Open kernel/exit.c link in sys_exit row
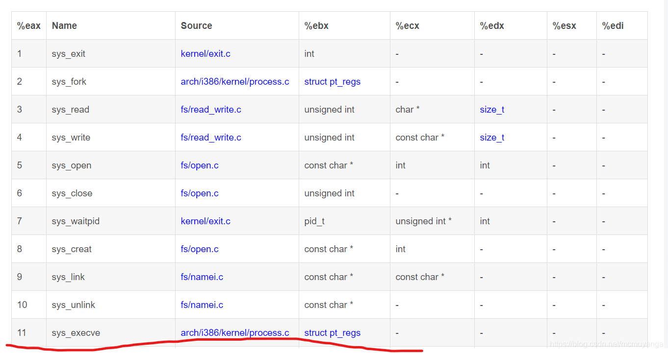Screen dimensions: 668x353 point(206,54)
